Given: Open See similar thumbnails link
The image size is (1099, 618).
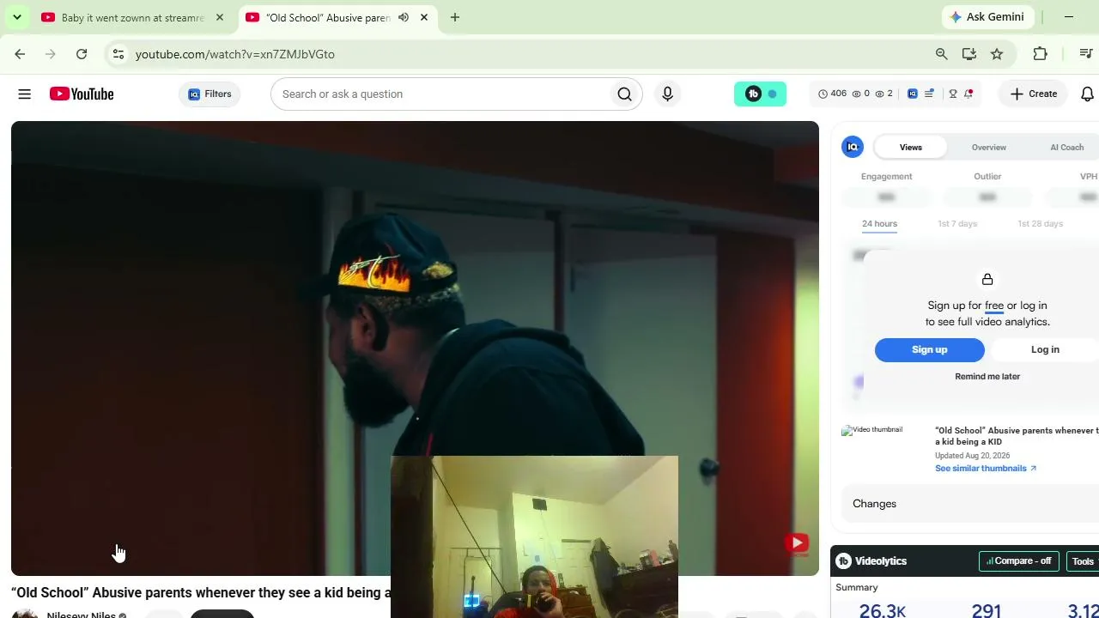Looking at the screenshot, I should (986, 469).
